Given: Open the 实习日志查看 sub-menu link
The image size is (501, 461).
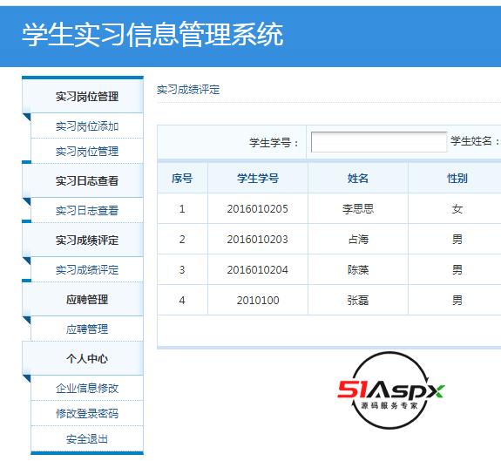Looking at the screenshot, I should click(87, 210).
